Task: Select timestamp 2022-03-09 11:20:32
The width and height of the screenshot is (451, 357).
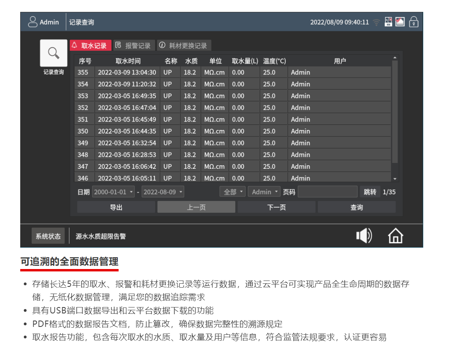Action: click(x=127, y=84)
